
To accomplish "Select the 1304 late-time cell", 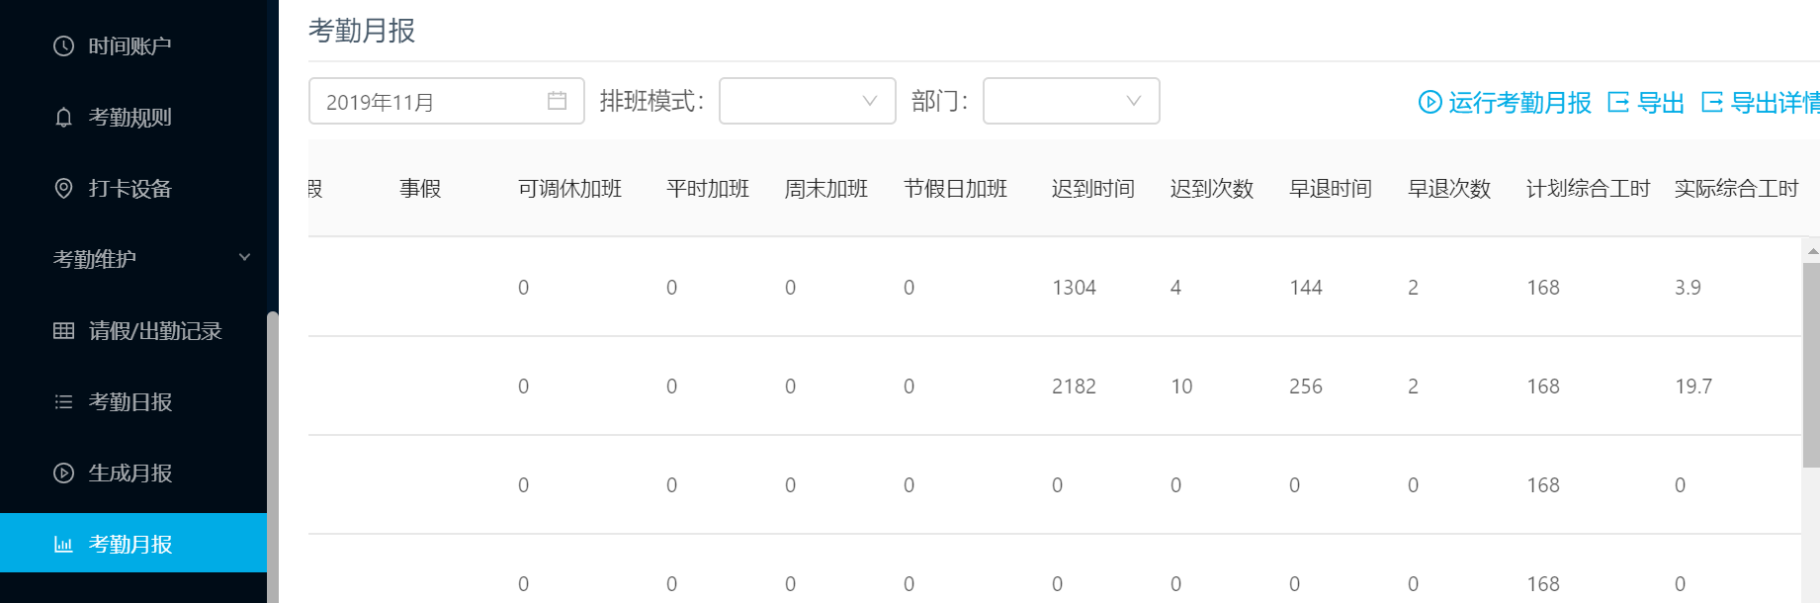I will [1075, 288].
